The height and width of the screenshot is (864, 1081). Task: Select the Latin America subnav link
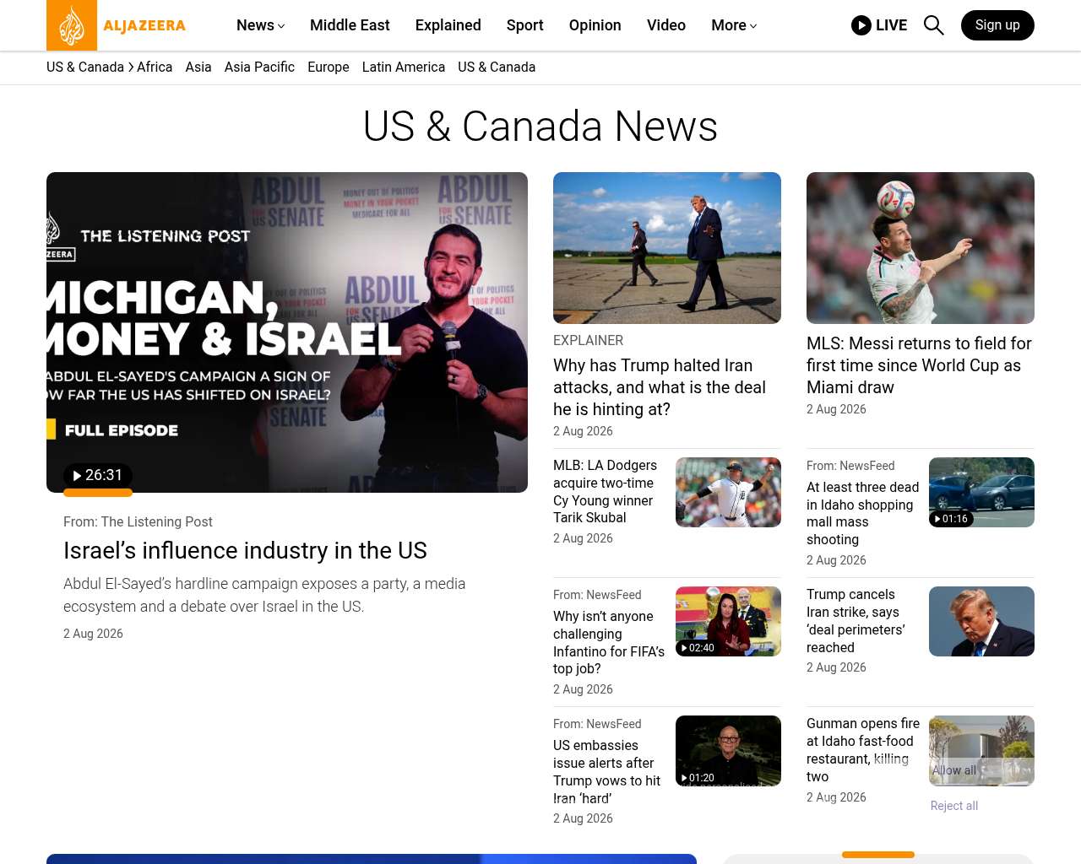404,67
